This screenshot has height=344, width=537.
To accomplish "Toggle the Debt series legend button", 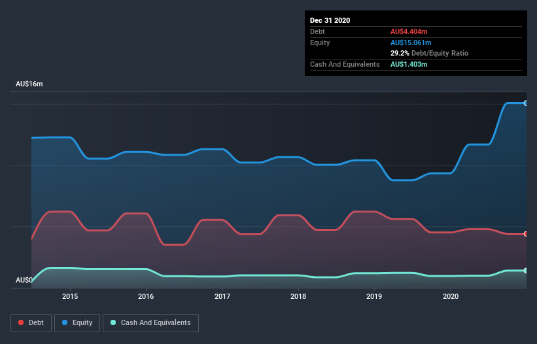I will 31,323.
